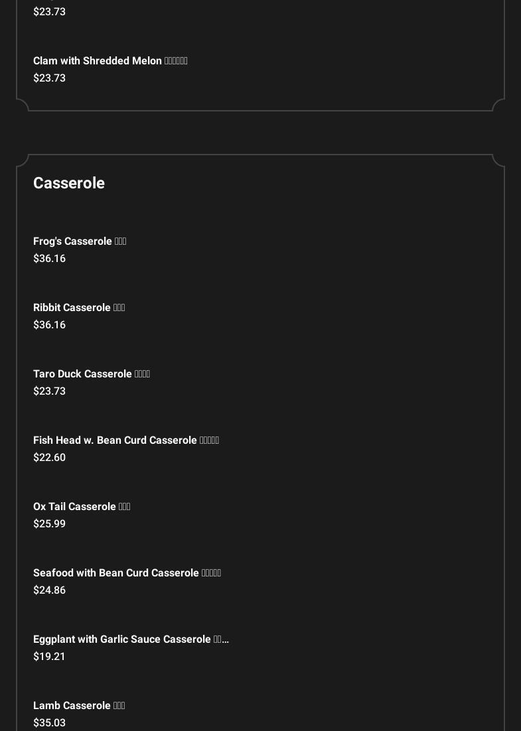Open the Frog's Casserole menu item
This screenshot has height=731, width=521.
80,241
